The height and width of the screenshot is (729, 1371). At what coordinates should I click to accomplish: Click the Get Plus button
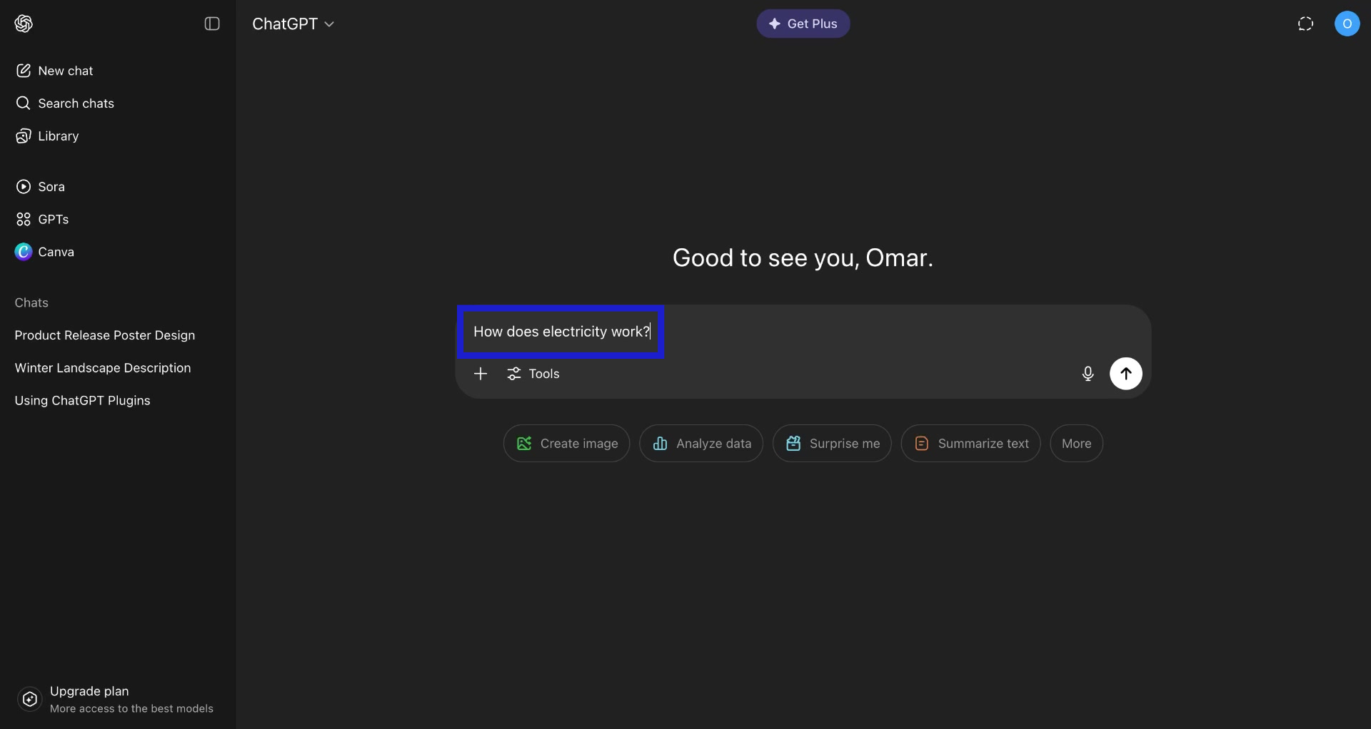[x=803, y=24]
